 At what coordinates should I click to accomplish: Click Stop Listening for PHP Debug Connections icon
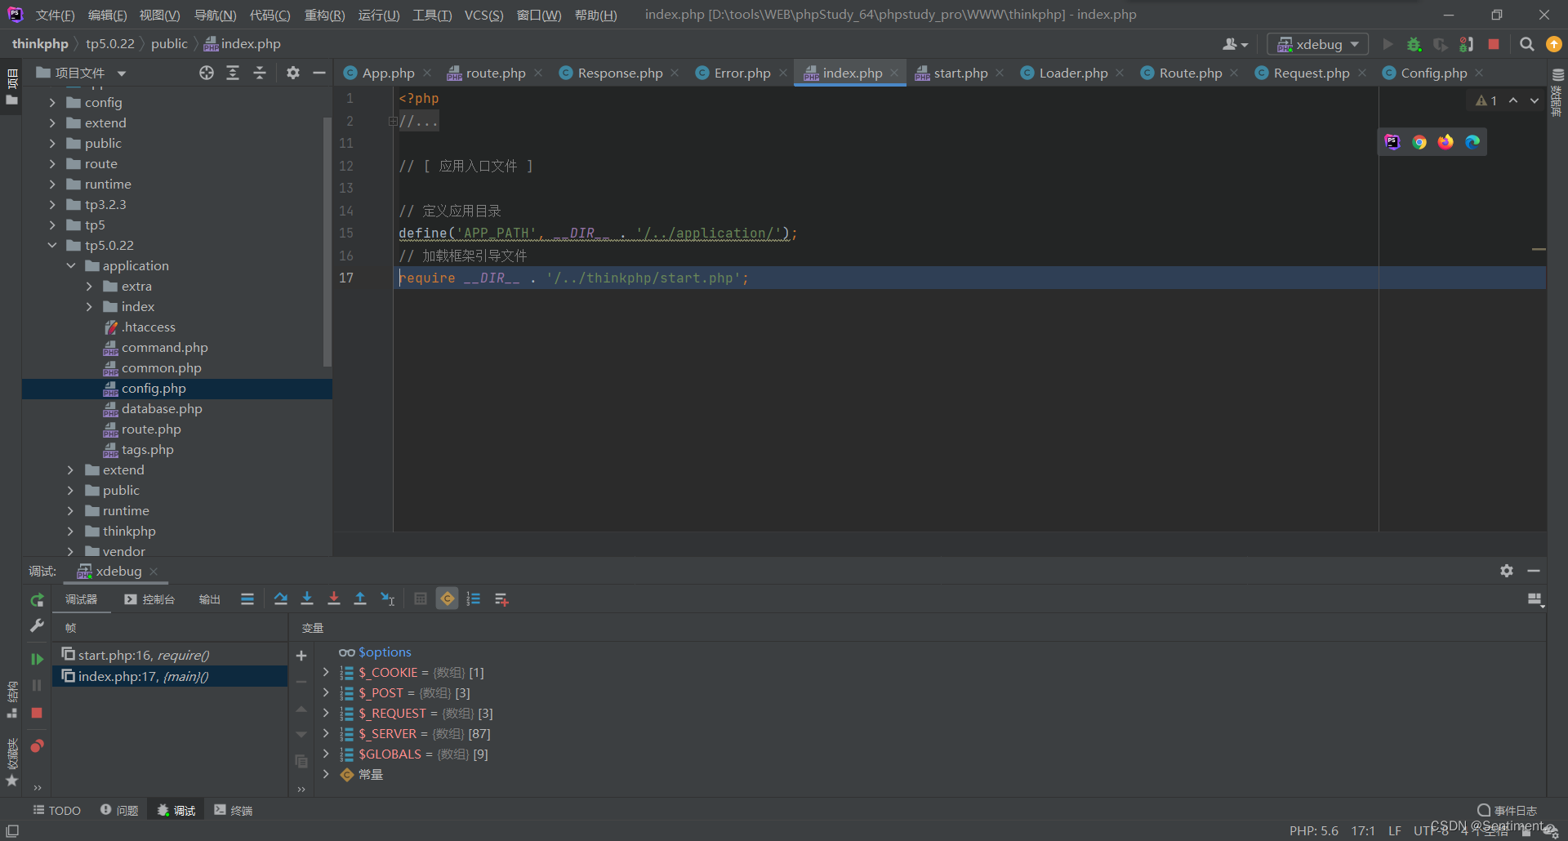(1467, 44)
